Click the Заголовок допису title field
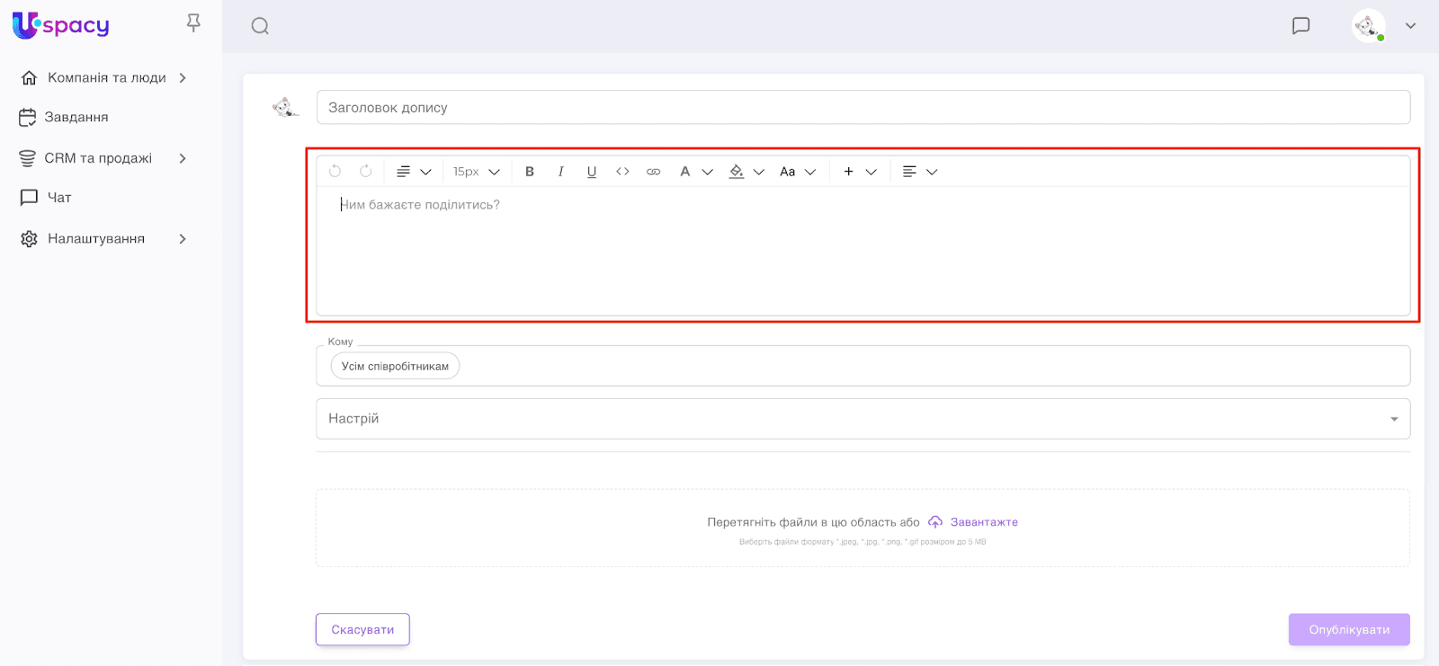The image size is (1439, 666). pyautogui.click(x=863, y=108)
